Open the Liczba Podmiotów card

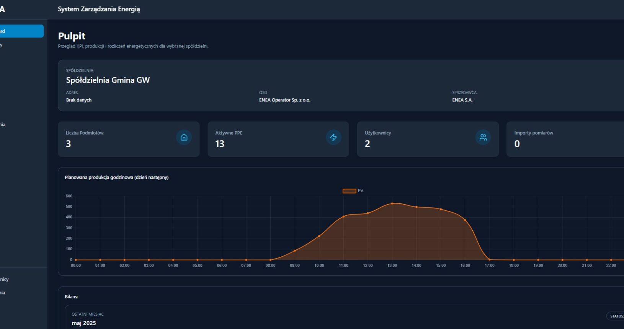click(128, 139)
